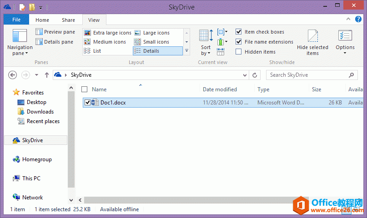367x218 pixels.
Task: Toggle the select all items checkbox
Action: [84, 89]
